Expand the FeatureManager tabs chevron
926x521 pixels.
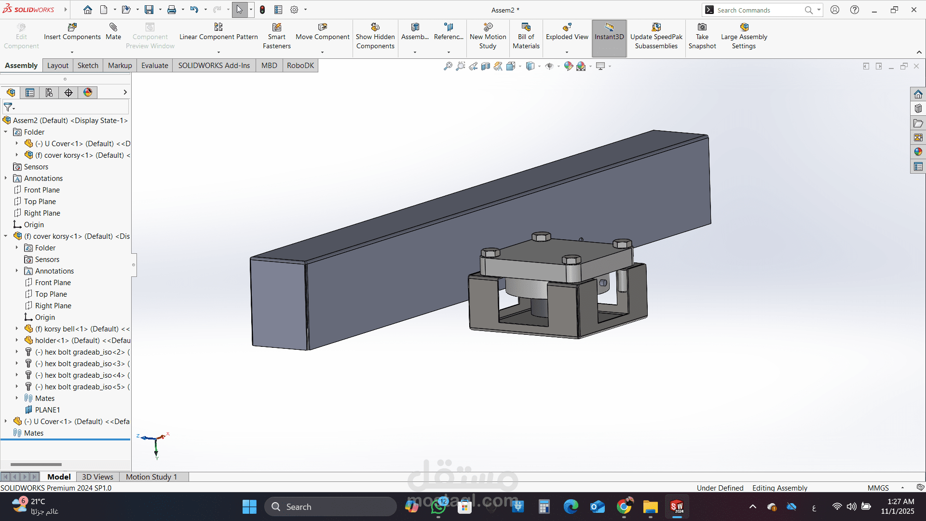125,92
